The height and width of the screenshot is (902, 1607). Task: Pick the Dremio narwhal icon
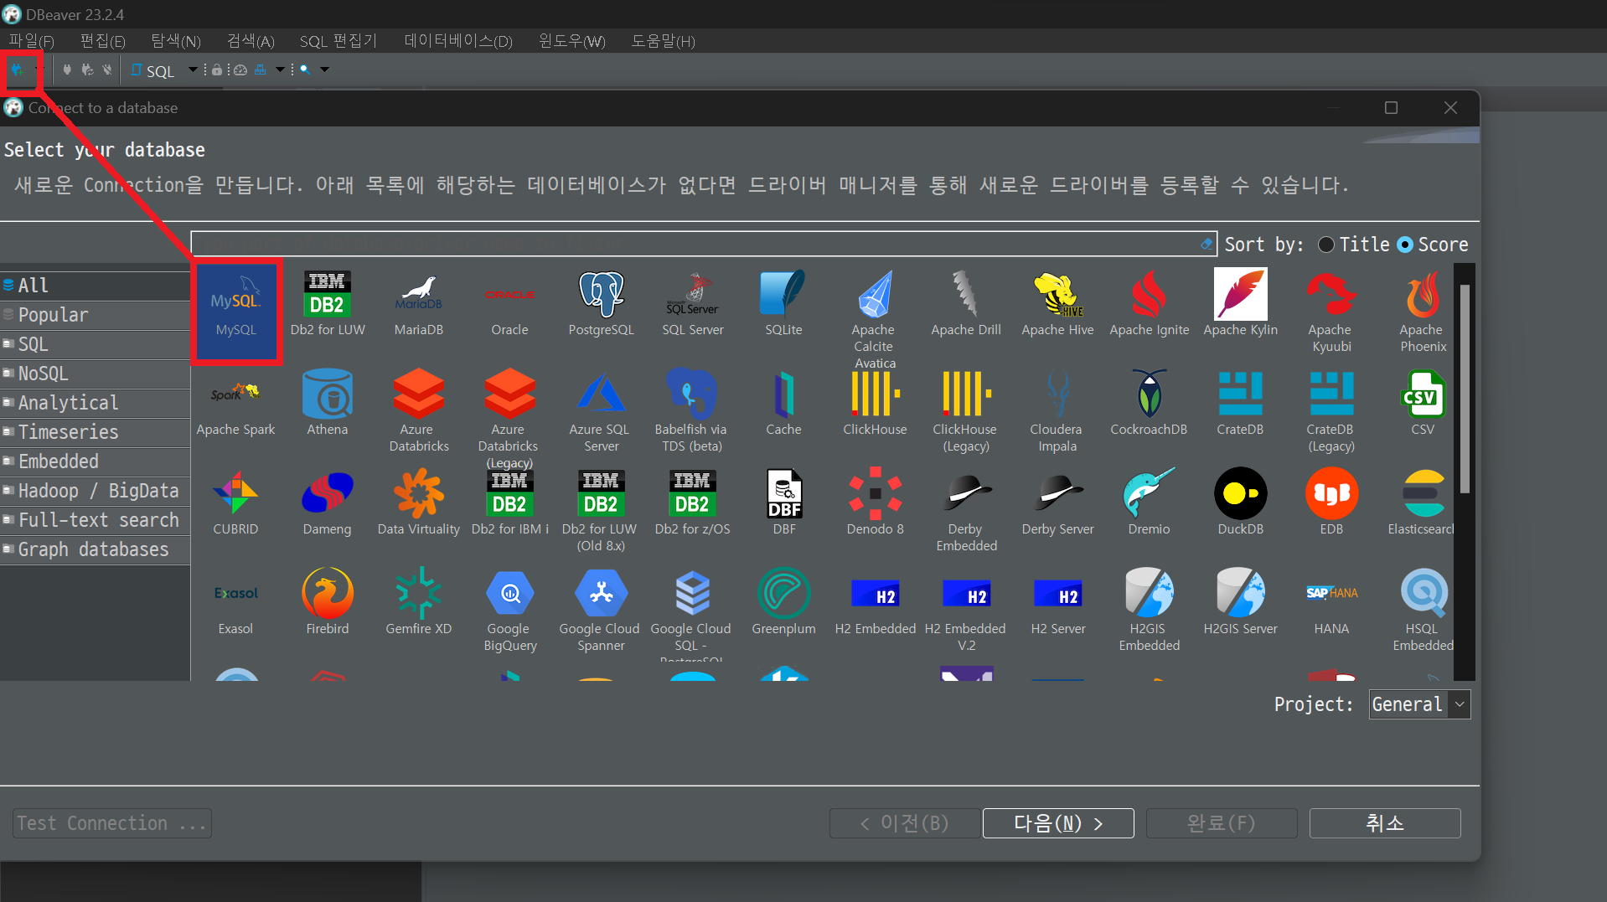(1149, 503)
